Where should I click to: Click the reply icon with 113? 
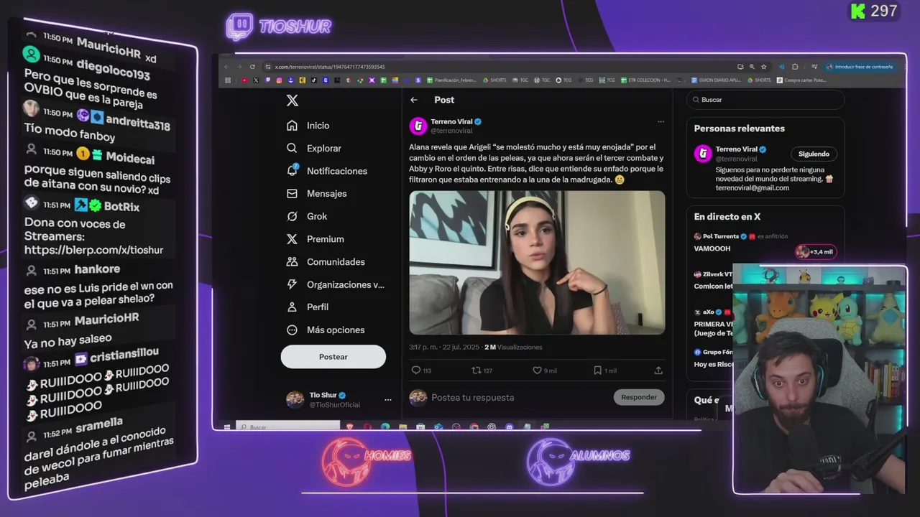pos(420,371)
